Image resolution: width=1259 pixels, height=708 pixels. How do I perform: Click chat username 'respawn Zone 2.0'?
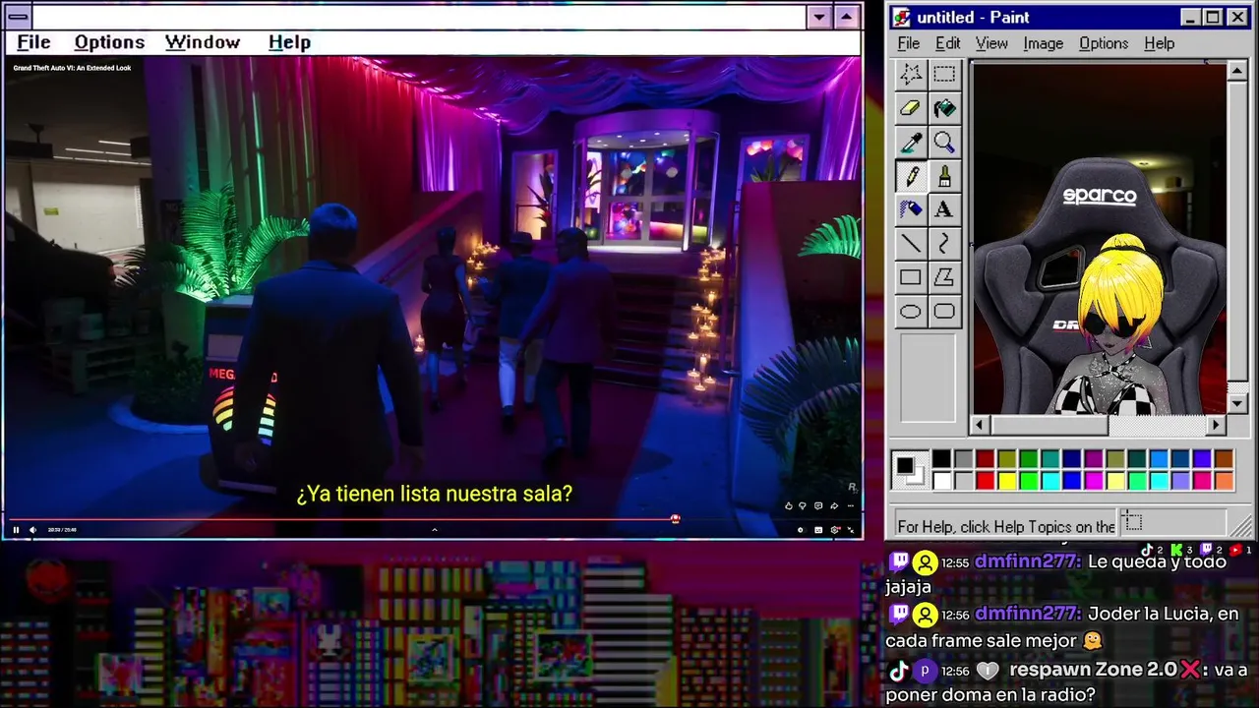[x=1093, y=670]
